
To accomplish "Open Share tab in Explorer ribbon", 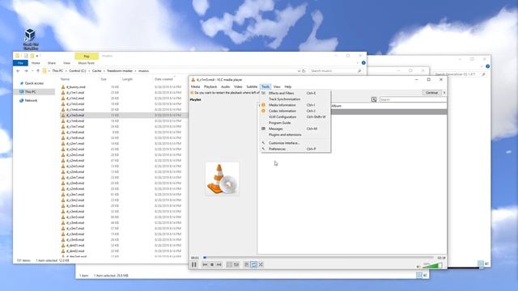I will 52,63.
